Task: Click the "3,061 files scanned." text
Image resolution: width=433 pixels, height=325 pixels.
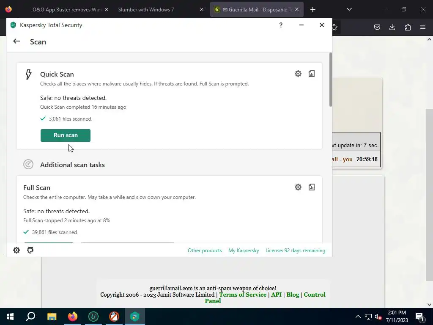Action: click(71, 119)
